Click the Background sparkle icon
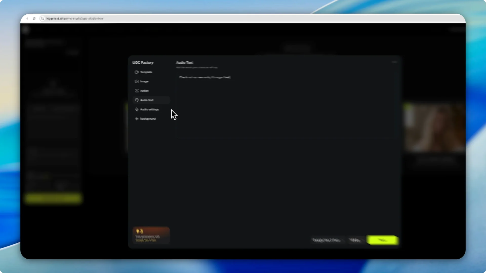Image resolution: width=486 pixels, height=273 pixels. 137,119
